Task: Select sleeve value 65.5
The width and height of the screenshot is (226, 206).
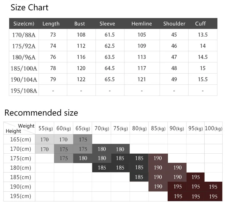Action: click(x=110, y=80)
